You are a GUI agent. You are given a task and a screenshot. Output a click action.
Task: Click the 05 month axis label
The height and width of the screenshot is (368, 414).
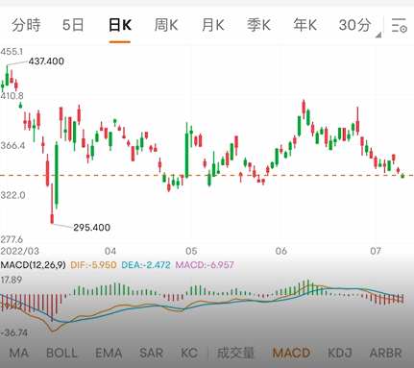[x=191, y=251]
